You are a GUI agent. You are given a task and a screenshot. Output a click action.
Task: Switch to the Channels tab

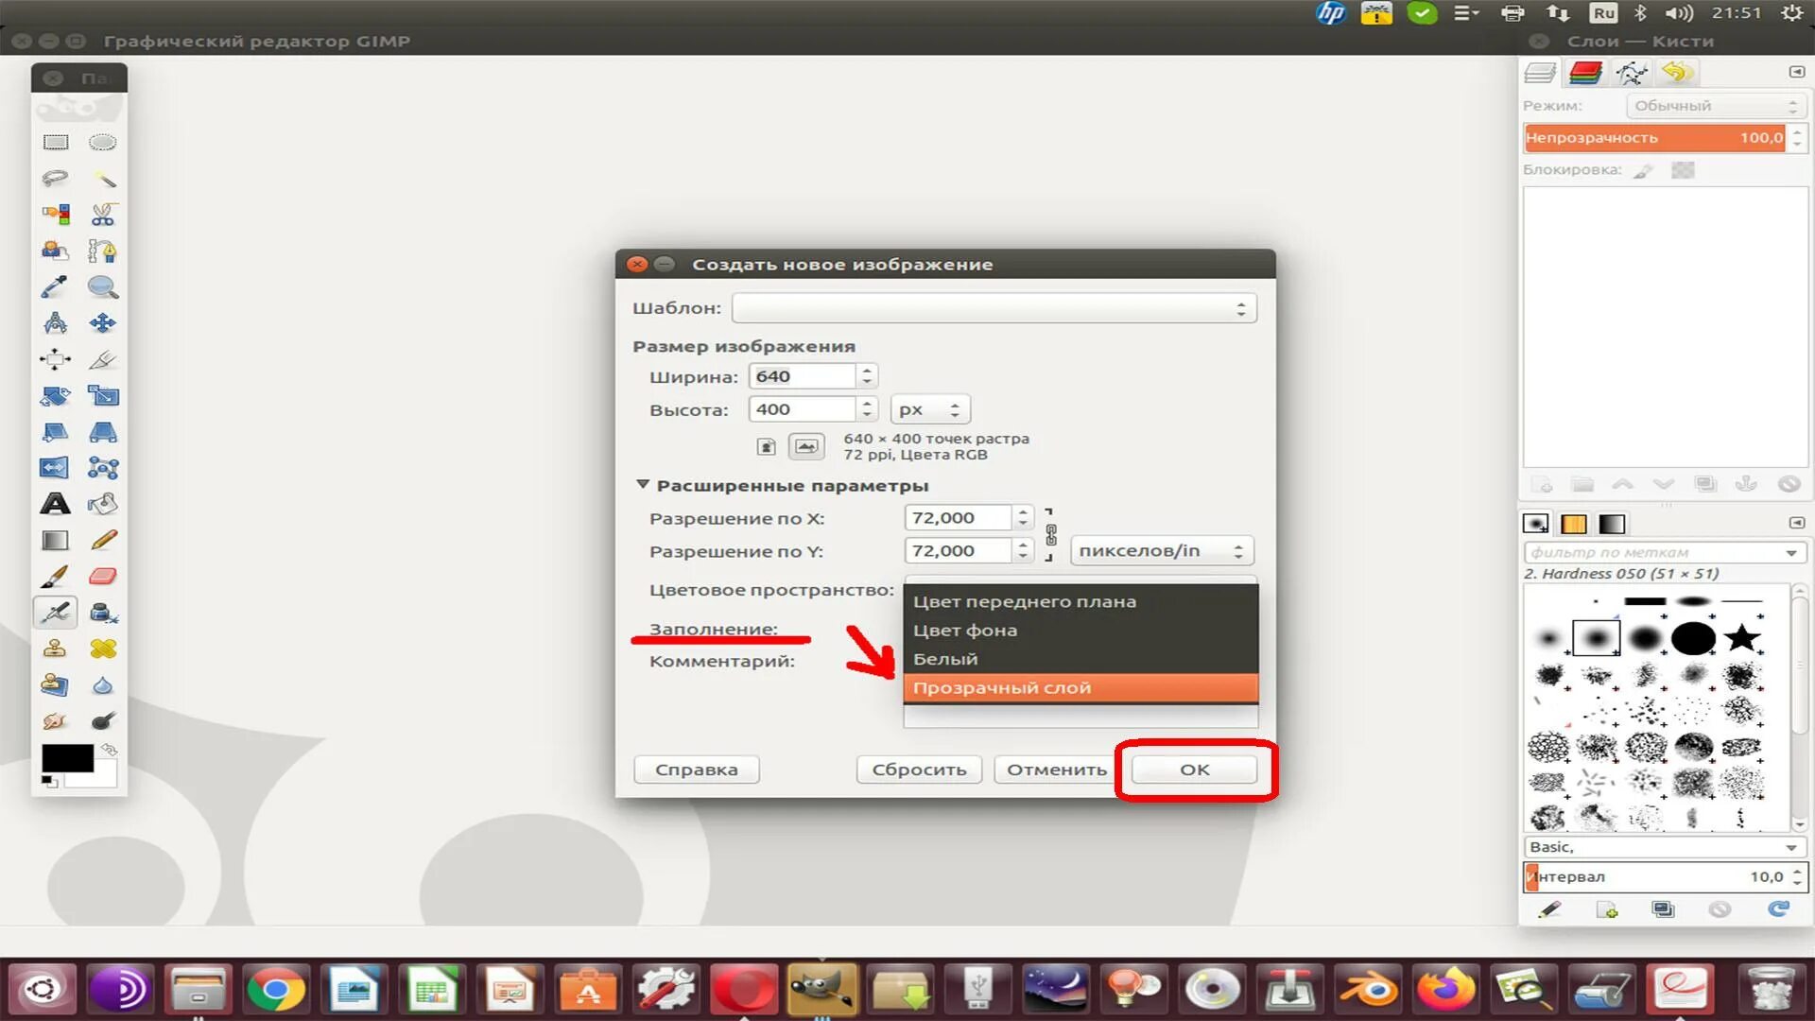[x=1585, y=73]
